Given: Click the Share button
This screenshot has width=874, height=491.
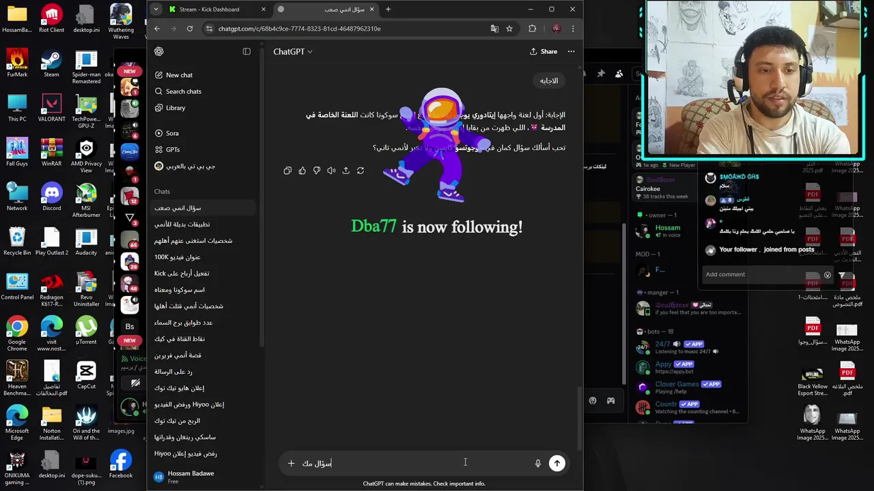Looking at the screenshot, I should point(544,51).
